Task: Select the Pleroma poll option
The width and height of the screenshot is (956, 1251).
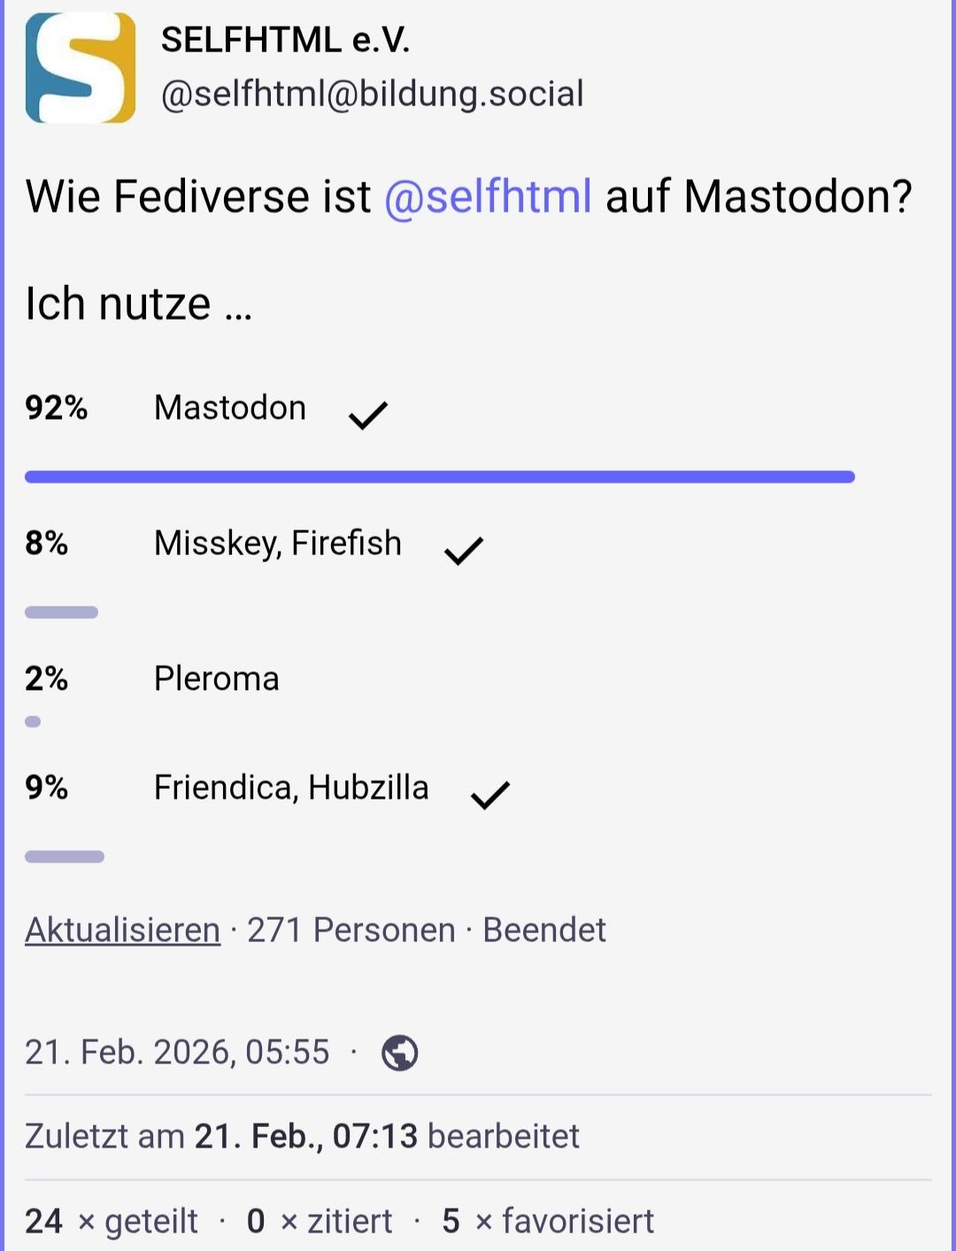Action: click(217, 679)
